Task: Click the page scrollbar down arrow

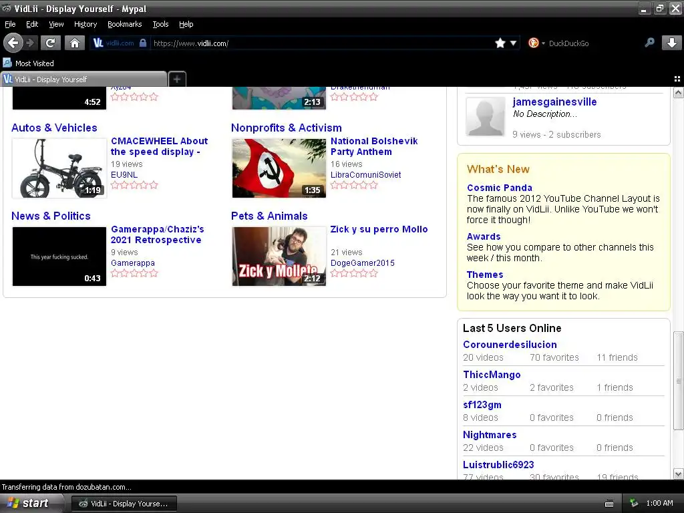Action: (679, 474)
